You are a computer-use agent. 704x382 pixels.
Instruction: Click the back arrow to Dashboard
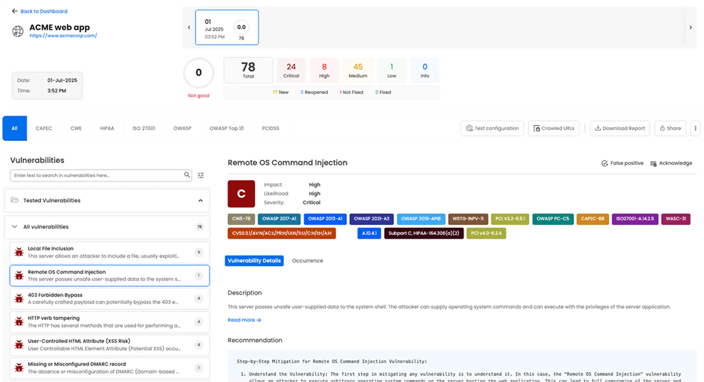point(15,11)
